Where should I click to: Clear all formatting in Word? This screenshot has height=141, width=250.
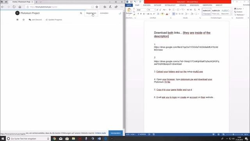point(170,10)
